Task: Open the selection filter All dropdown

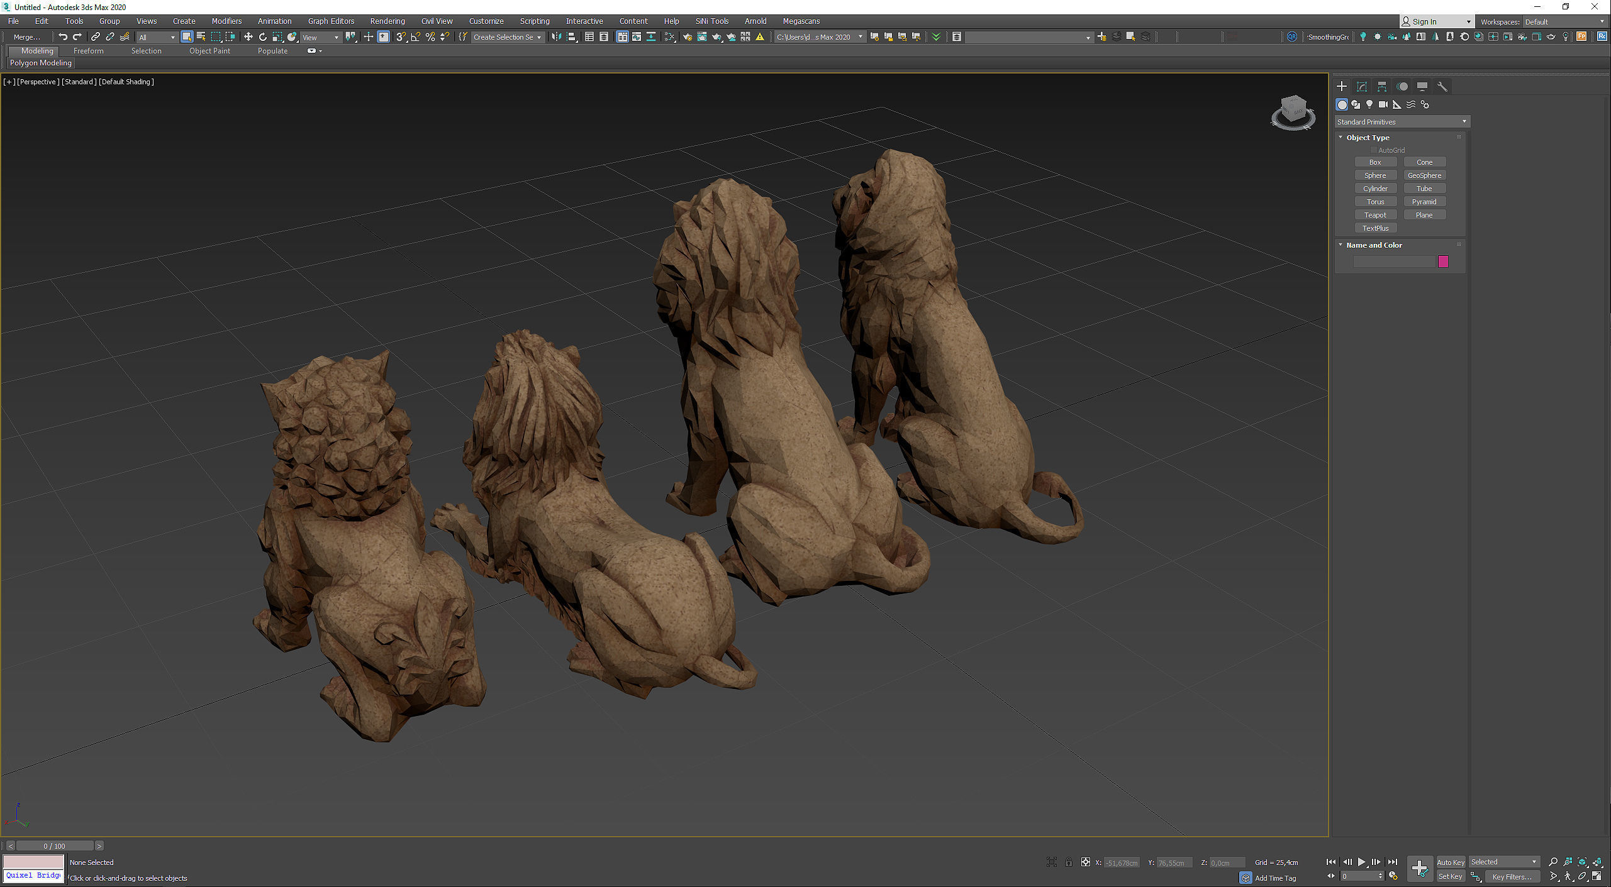Action: 157,37
